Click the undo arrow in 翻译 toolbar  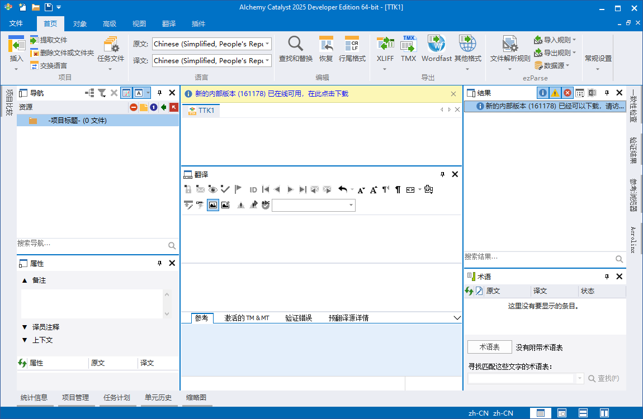click(343, 189)
